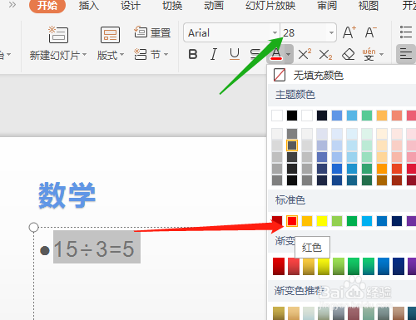This screenshot has width=416, height=320.
Task: Click the 新建幻灯片 icon
Action: point(58,35)
